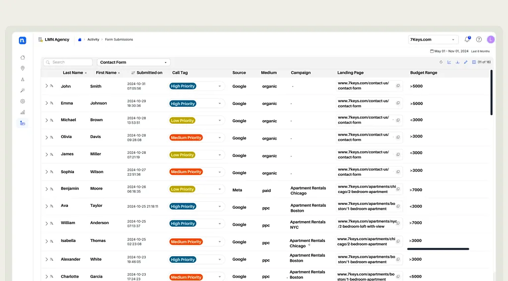Viewport: 508px width, 281px height.
Task: Click the Search field
Action: click(x=68, y=62)
